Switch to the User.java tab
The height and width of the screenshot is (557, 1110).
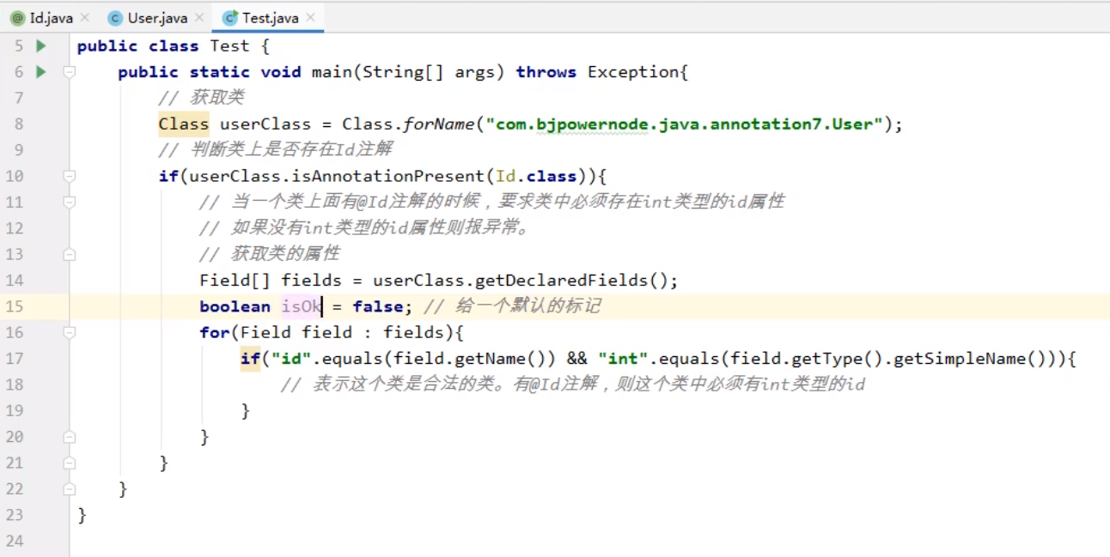[156, 17]
